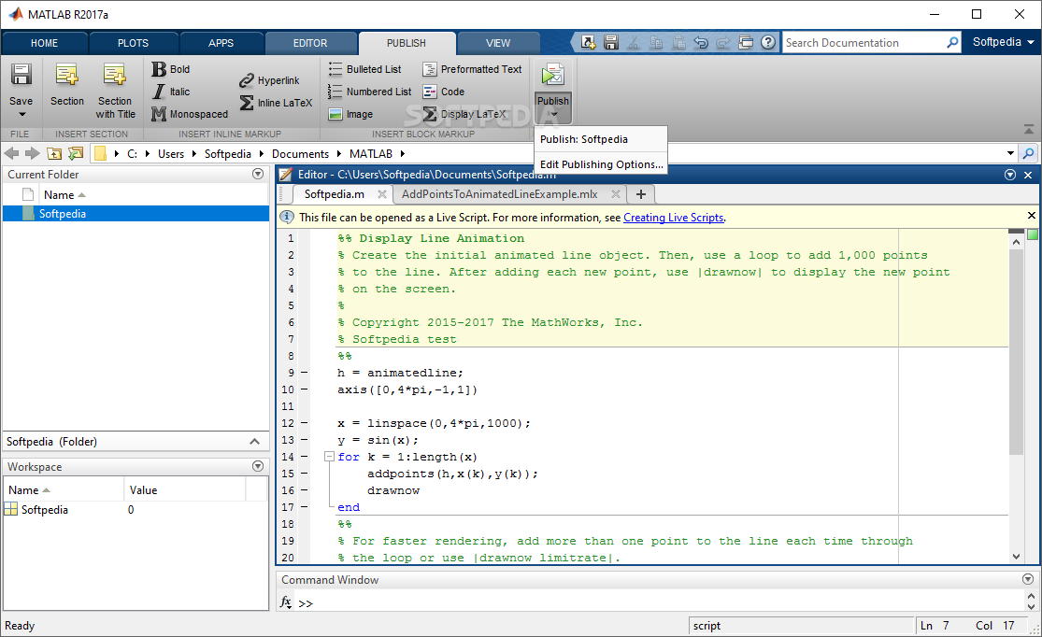1042x637 pixels.
Task: Insert a Numbered List block
Action: (x=369, y=92)
